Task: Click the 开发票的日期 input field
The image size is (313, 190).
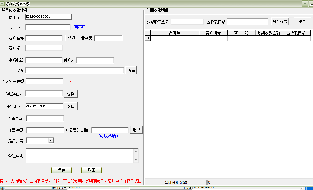Action: [x=110, y=130]
